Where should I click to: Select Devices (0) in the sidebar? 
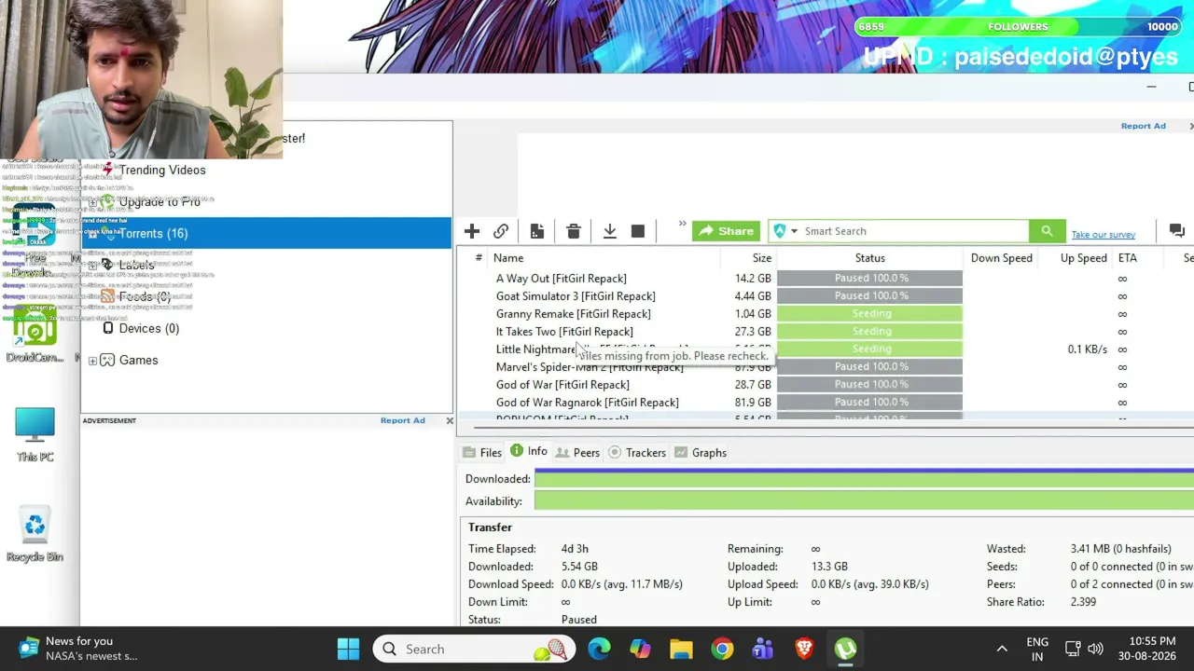pyautogui.click(x=149, y=329)
